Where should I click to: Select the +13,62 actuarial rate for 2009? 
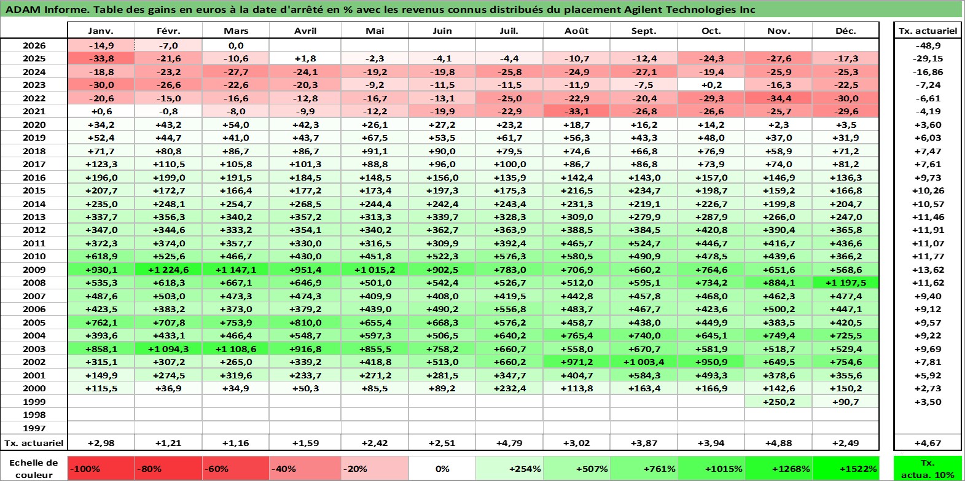tap(928, 270)
